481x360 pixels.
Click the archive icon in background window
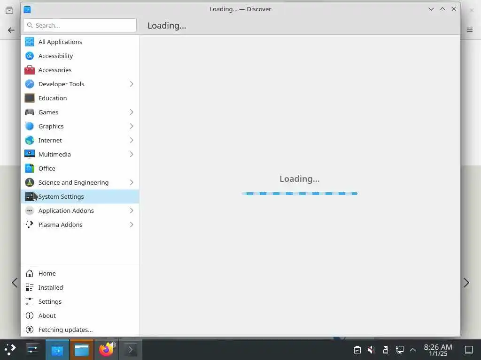point(9,10)
